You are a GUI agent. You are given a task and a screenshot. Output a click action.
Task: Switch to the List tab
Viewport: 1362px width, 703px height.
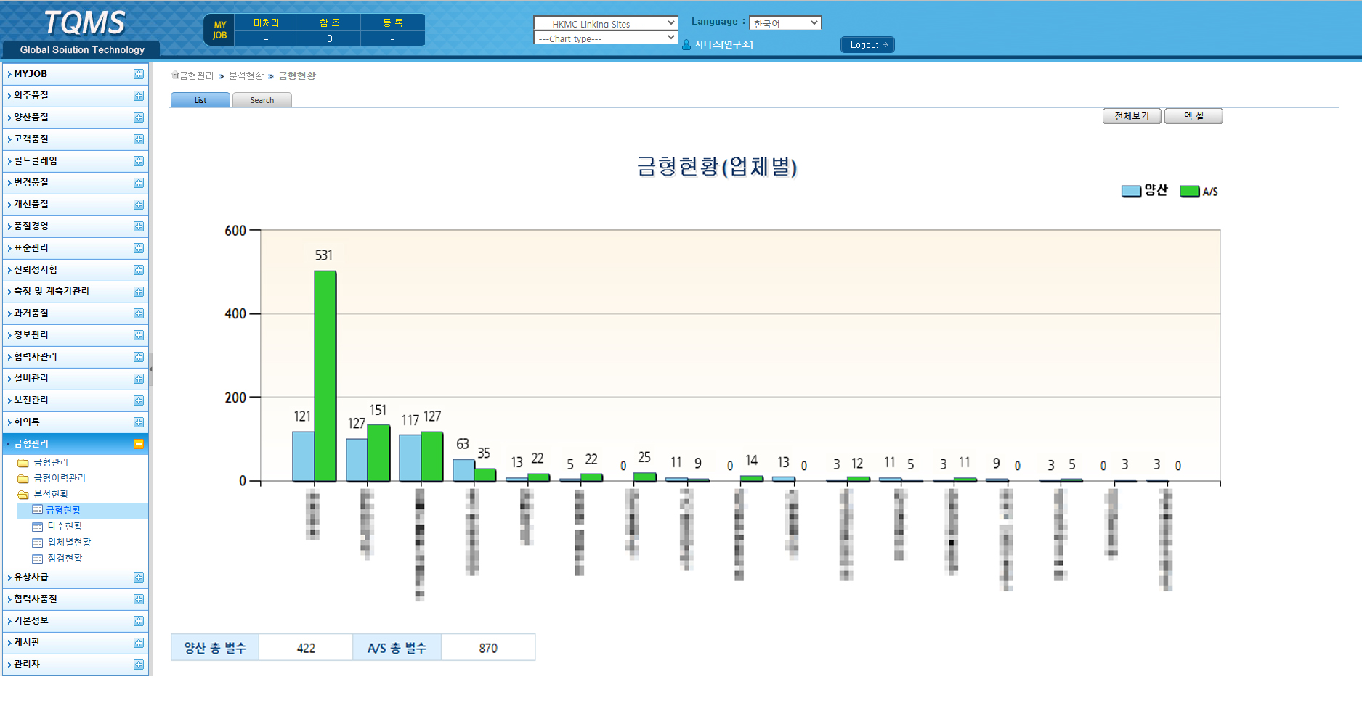(200, 100)
